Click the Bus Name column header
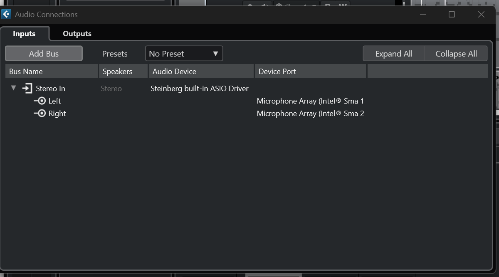499x277 pixels. 51,72
